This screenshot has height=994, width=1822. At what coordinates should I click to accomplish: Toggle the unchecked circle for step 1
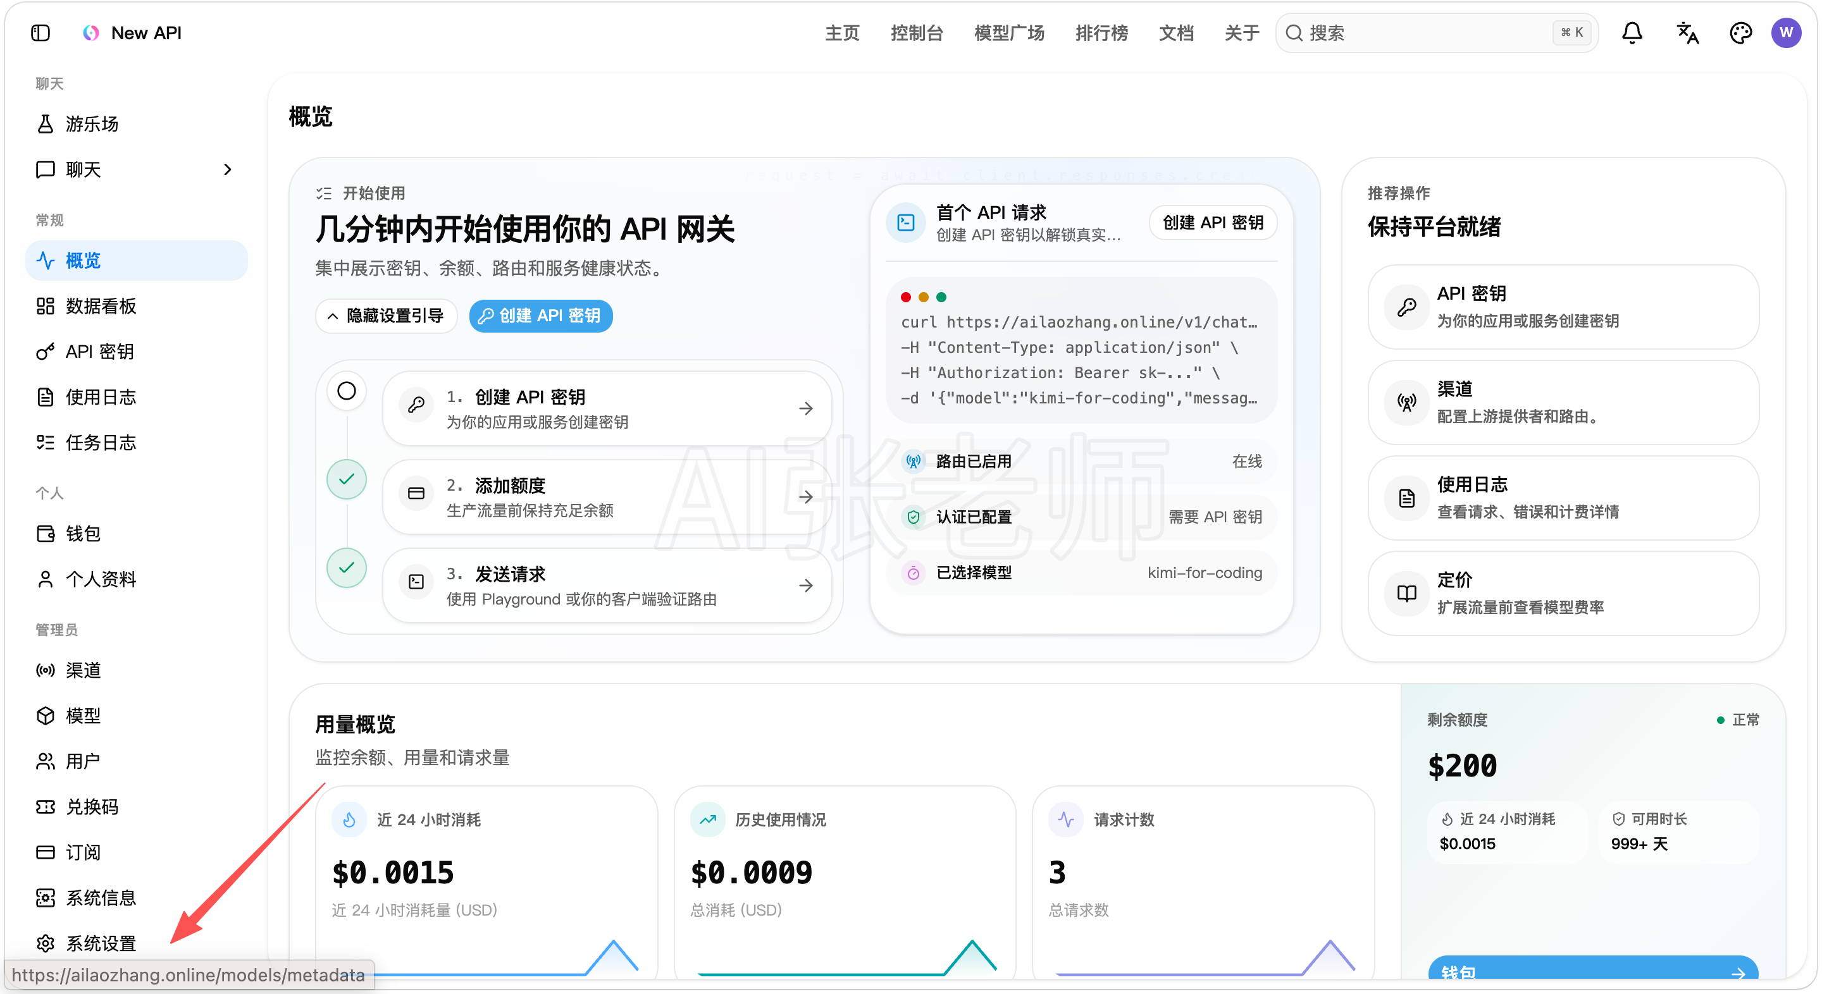coord(347,391)
